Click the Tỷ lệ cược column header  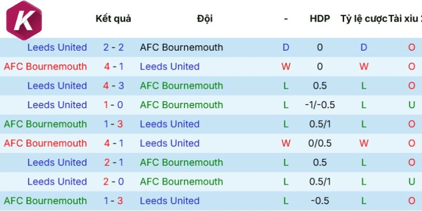(363, 18)
